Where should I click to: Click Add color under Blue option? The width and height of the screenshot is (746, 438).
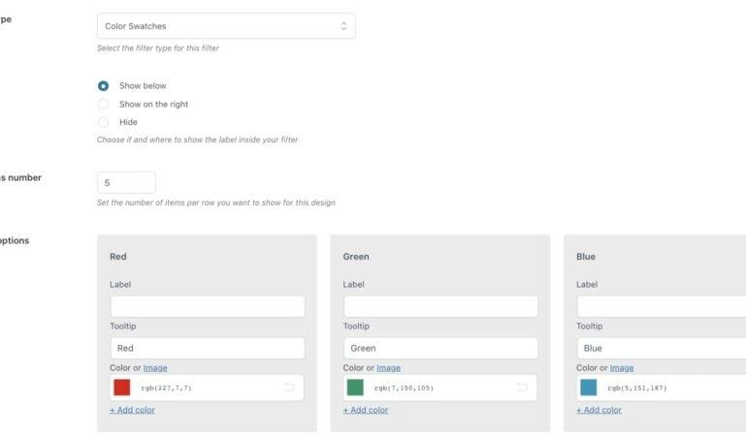point(599,410)
